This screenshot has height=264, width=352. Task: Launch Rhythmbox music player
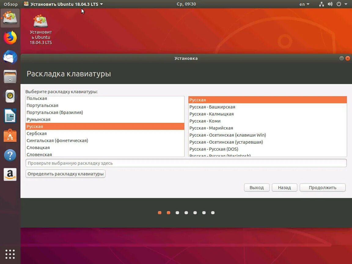tap(10, 96)
